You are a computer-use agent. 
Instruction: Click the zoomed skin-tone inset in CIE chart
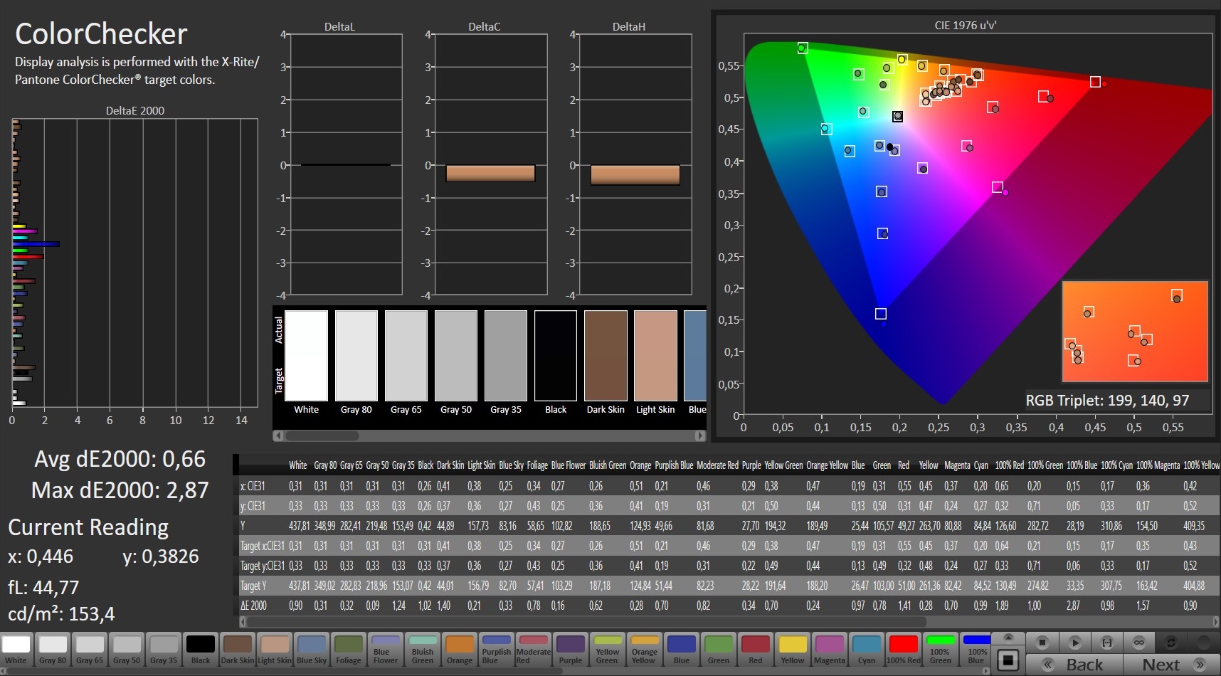(1135, 332)
